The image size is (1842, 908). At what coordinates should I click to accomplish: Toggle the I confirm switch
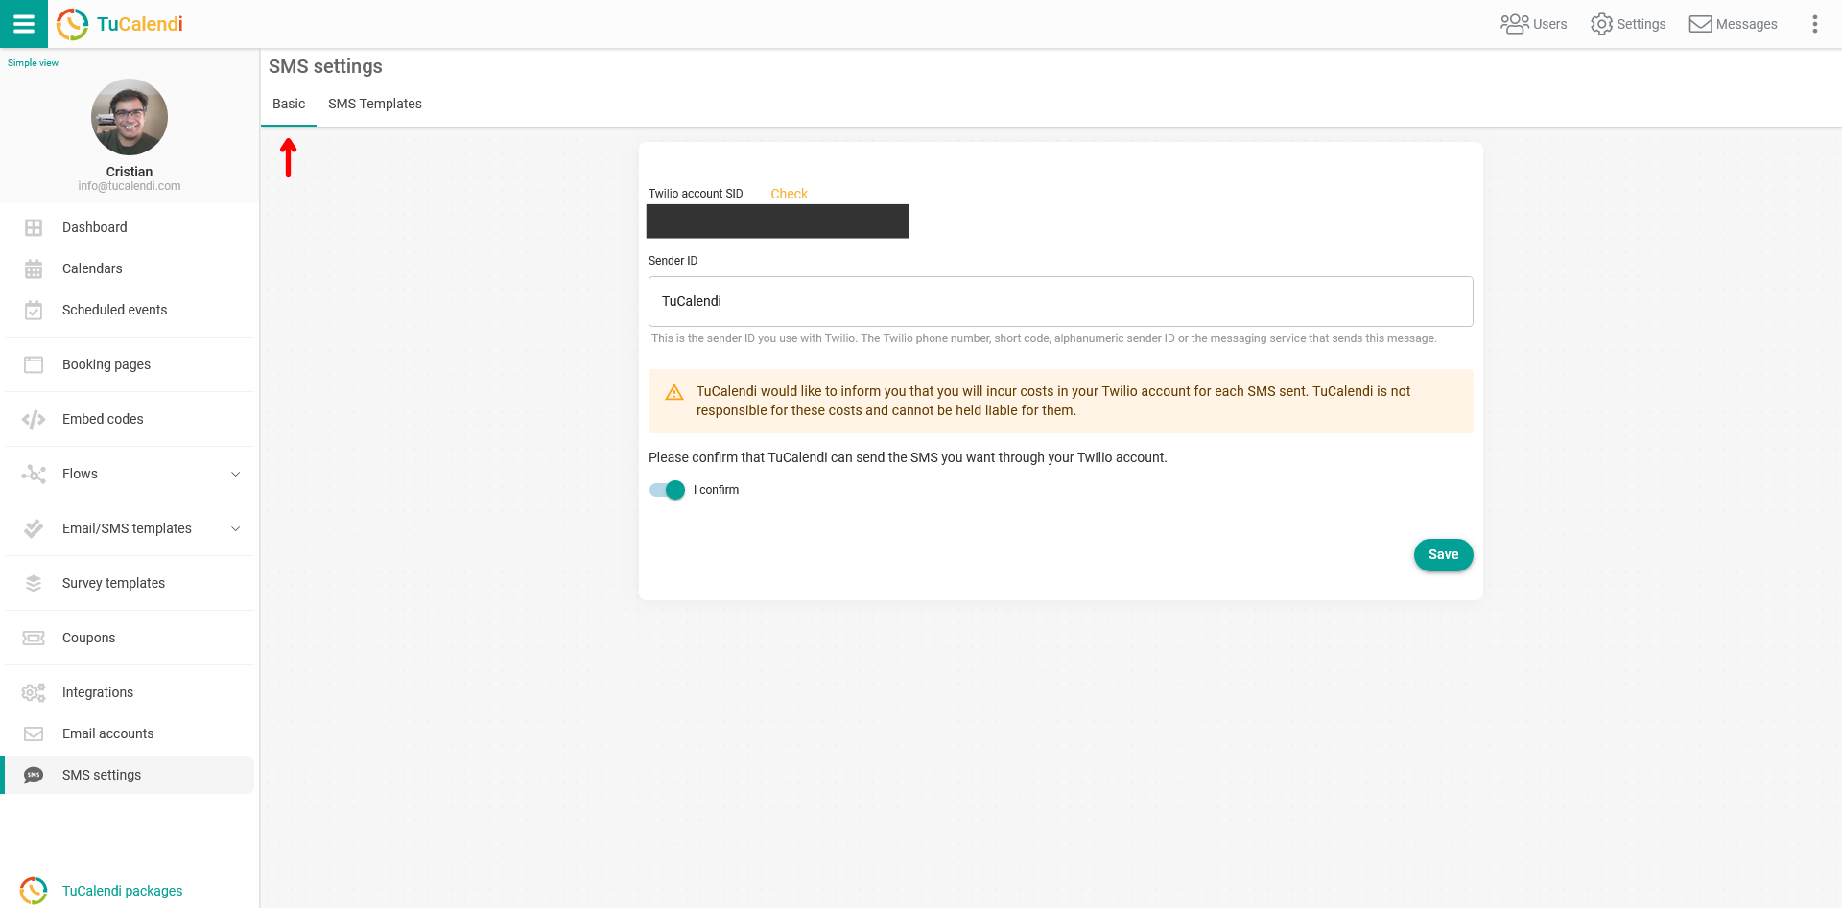click(x=668, y=490)
